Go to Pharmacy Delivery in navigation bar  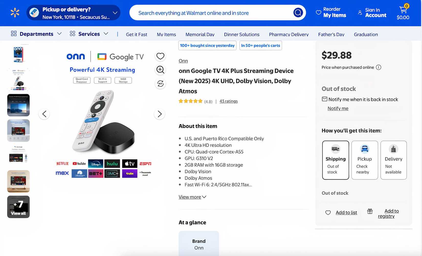coord(289,34)
